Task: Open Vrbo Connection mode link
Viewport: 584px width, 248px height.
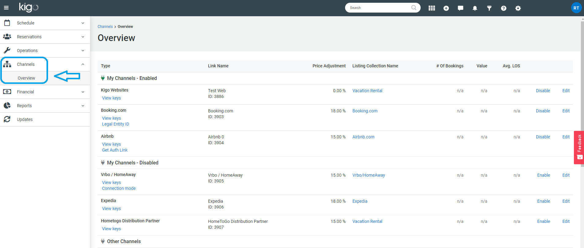Action: click(119, 188)
